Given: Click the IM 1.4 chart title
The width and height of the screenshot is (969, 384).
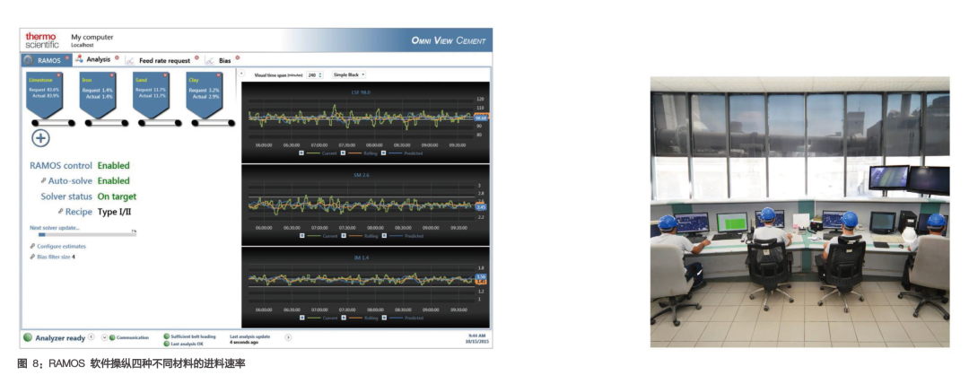Looking at the screenshot, I should (x=361, y=257).
